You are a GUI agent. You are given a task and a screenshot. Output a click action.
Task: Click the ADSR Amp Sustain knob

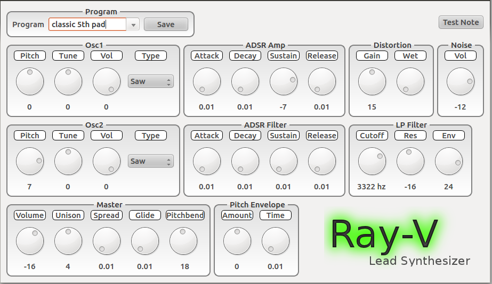pos(284,81)
